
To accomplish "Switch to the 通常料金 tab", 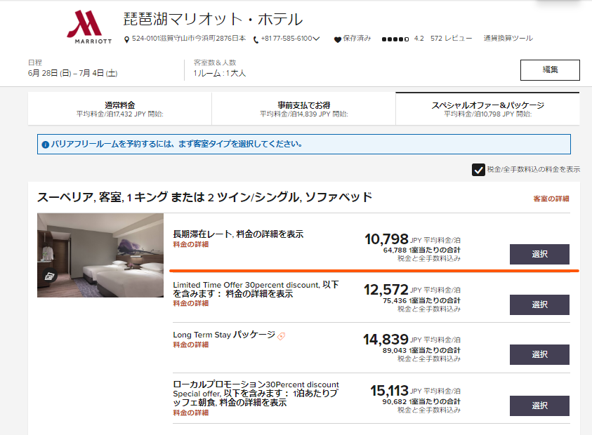I will pos(119,109).
